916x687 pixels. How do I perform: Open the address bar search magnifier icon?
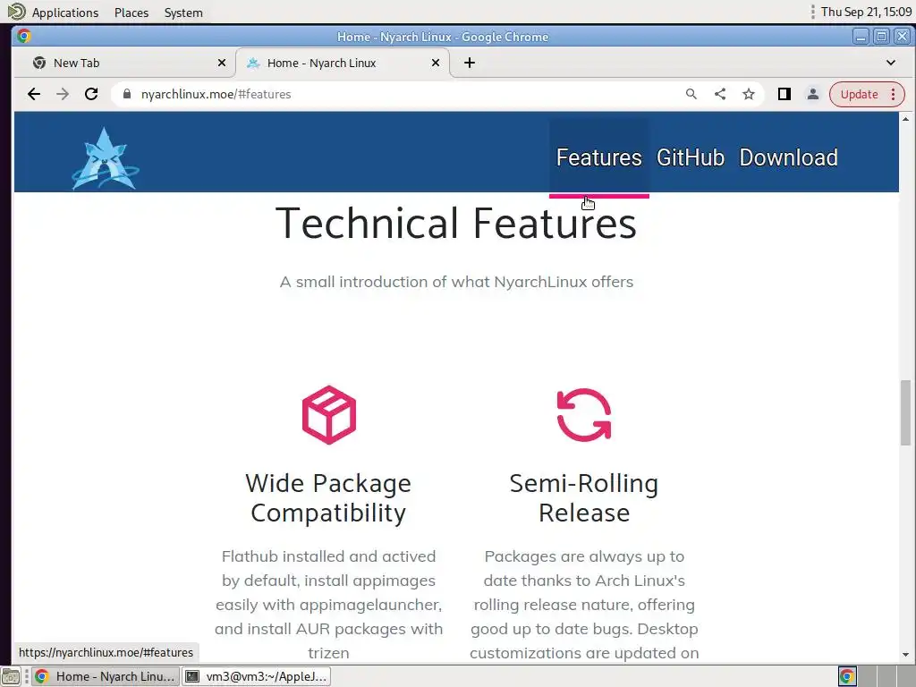coord(691,94)
